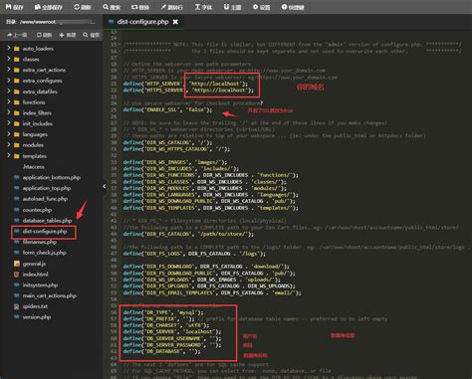472x379 pixels.
Task: Click line number 25 in the gutter
Action: tap(114, 109)
